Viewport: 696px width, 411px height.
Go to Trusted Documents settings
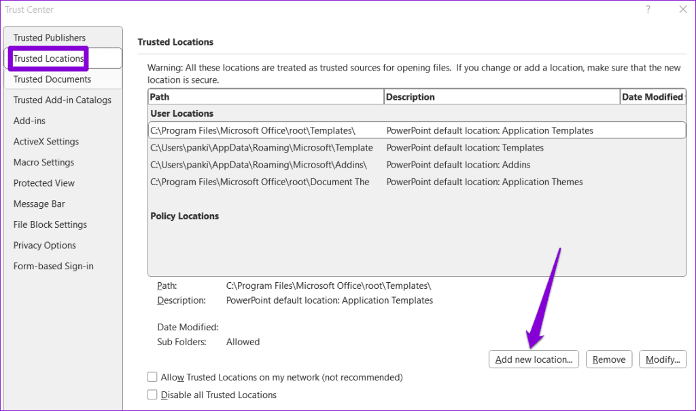52,79
